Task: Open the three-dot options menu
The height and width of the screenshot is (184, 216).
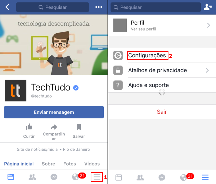Action: click(99, 7)
